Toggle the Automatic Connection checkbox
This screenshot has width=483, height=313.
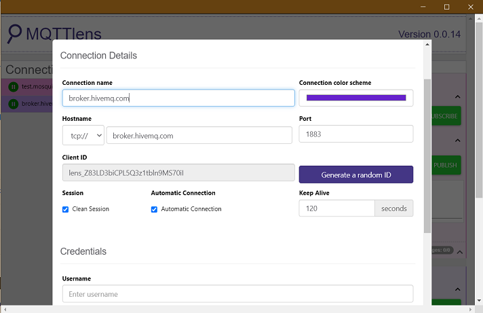pyautogui.click(x=154, y=209)
